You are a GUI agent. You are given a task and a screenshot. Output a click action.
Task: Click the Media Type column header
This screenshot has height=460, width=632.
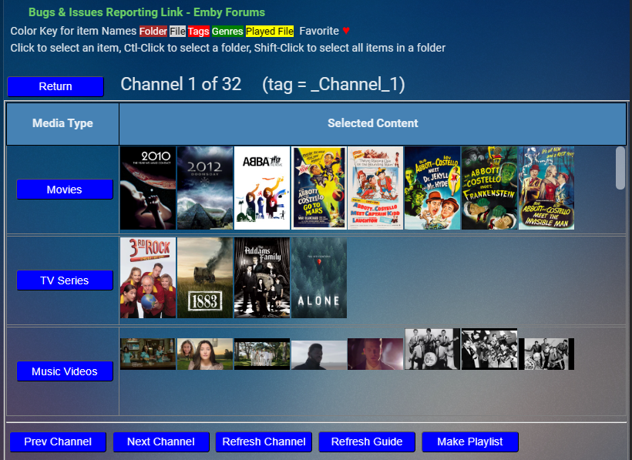point(63,123)
